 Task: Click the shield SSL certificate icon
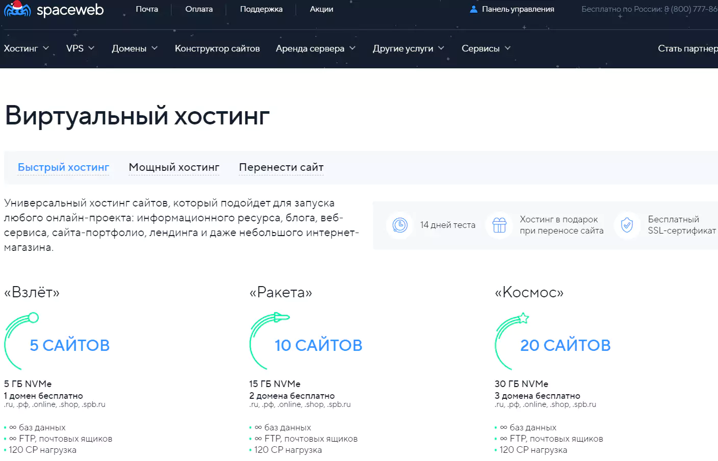627,225
